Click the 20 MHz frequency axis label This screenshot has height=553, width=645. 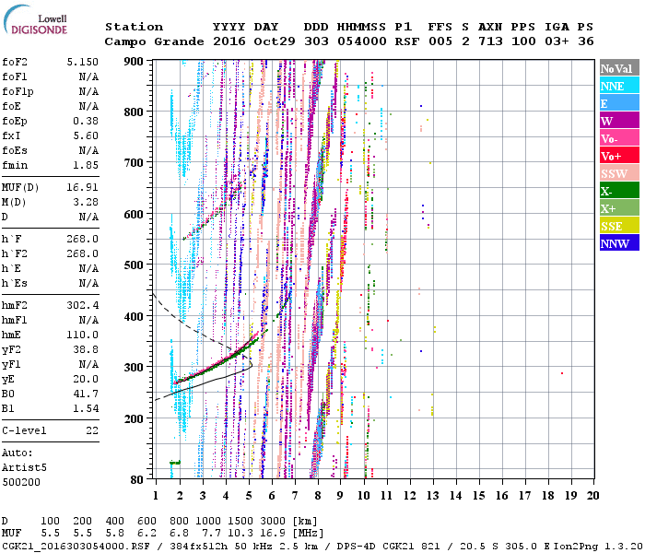[x=592, y=496]
